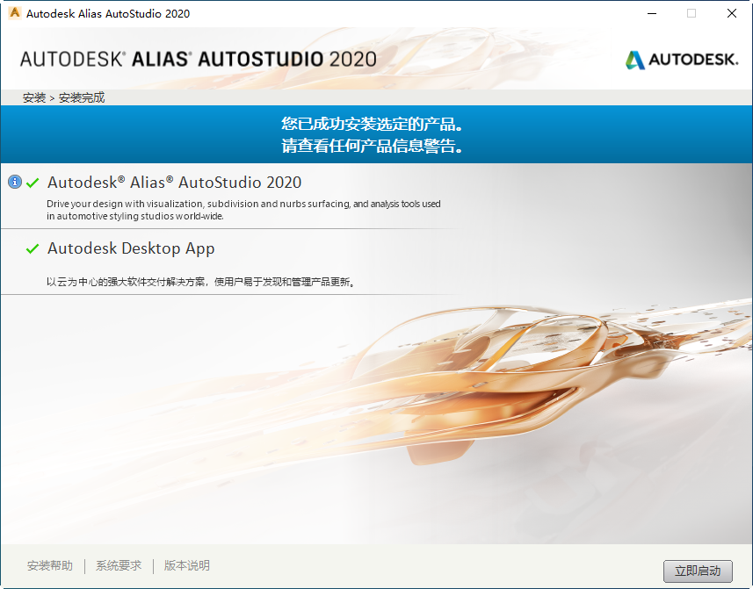
Task: Open the 版本说明 link
Action: coord(187,565)
